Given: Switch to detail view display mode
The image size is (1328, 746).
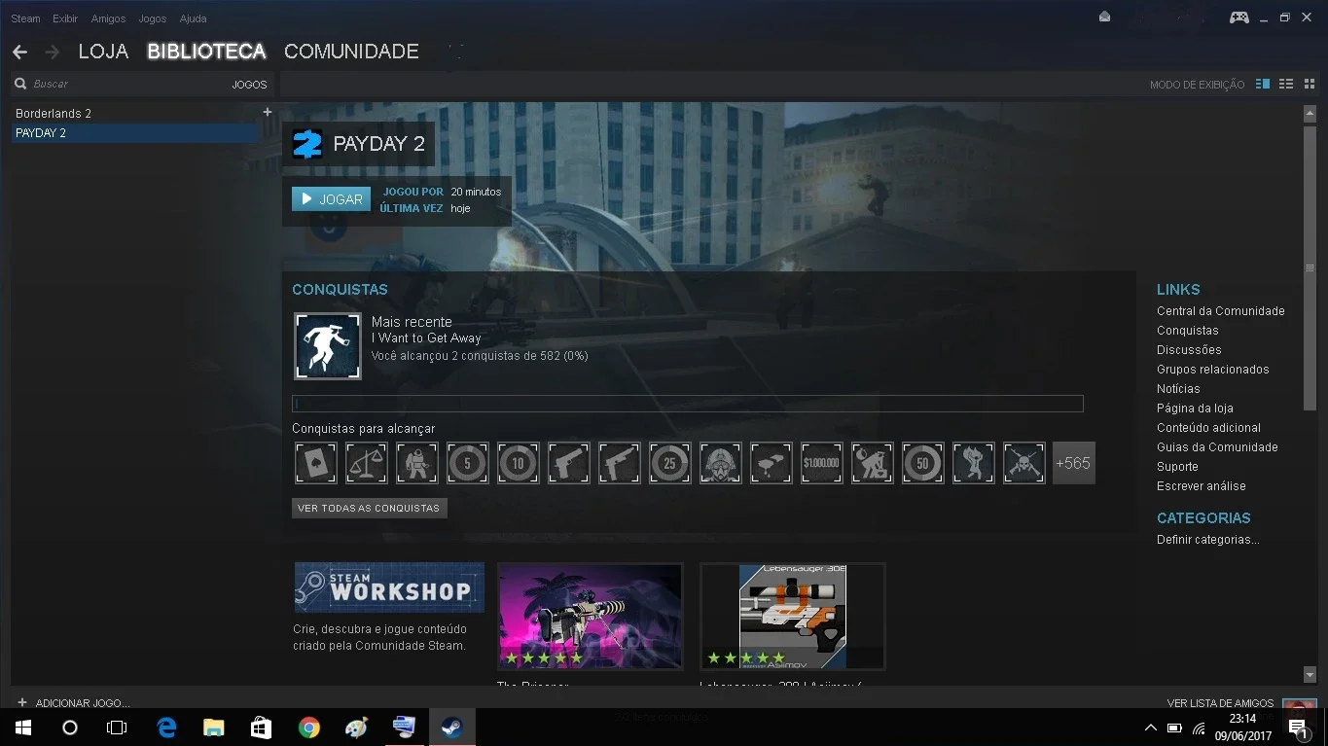Looking at the screenshot, I should [x=1263, y=85].
